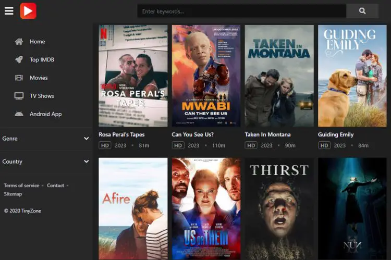Click the HD badge under Guiding Emily
This screenshot has width=391, height=260.
pos(324,145)
